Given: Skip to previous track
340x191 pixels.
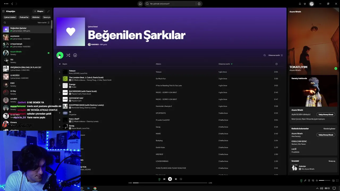Looking at the screenshot, I should click(164, 179).
